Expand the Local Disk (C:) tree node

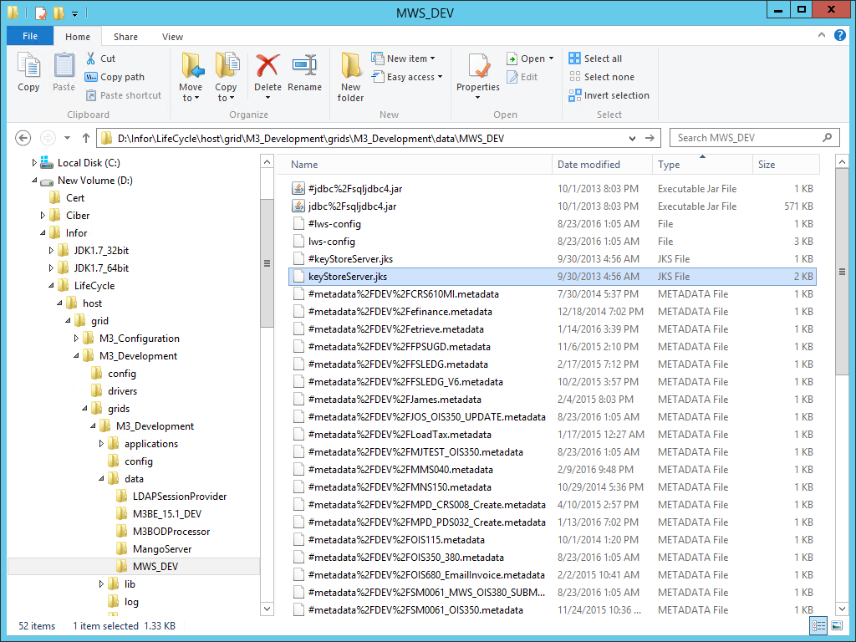pos(34,163)
